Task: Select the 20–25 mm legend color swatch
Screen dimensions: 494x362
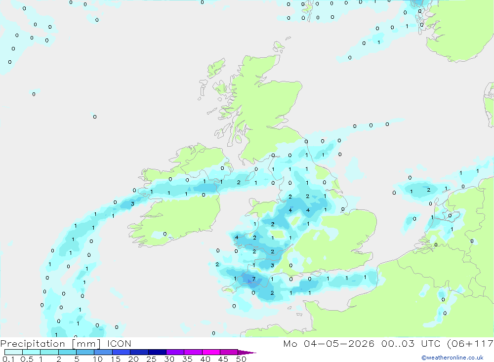Action: pyautogui.click(x=139, y=352)
